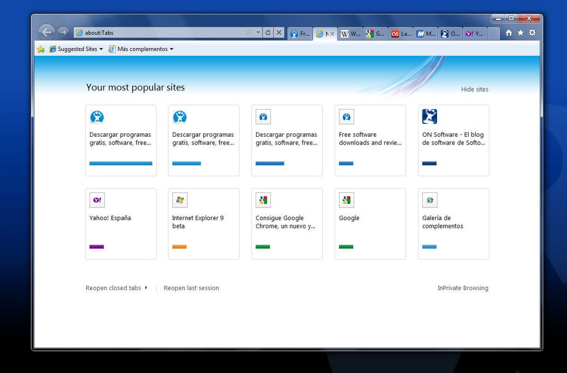Viewport: 567px width, 373px height.
Task: Open the address bar history dropdown arrow
Action: coord(258,32)
